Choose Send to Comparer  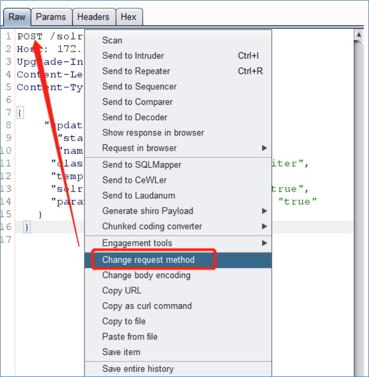point(178,102)
